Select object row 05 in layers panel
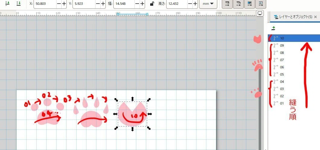 [x=294, y=74]
